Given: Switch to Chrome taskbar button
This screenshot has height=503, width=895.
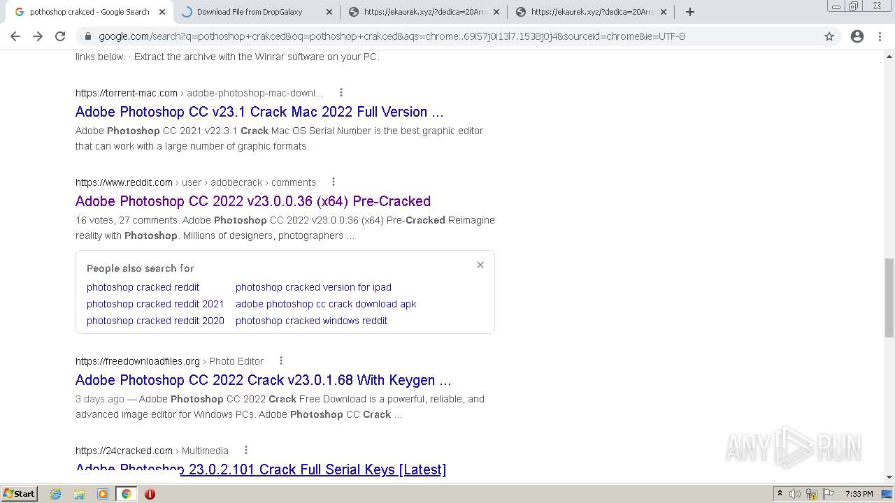Looking at the screenshot, I should [x=126, y=494].
